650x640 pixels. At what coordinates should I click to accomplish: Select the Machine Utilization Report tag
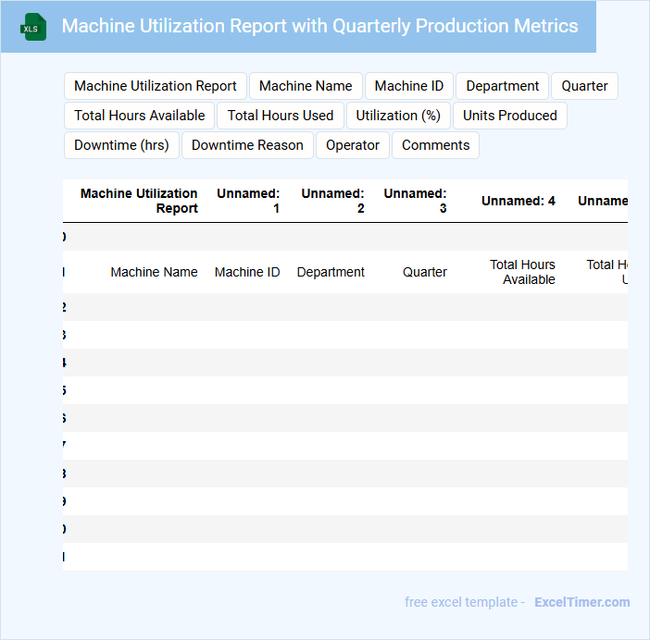coord(156,86)
